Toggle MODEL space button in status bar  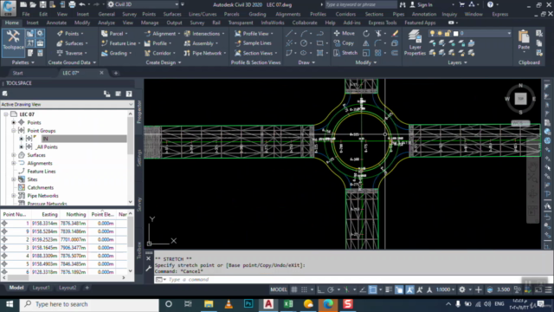[279, 289]
